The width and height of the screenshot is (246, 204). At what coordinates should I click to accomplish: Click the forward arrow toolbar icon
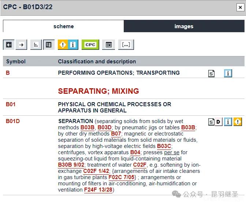coord(21,45)
